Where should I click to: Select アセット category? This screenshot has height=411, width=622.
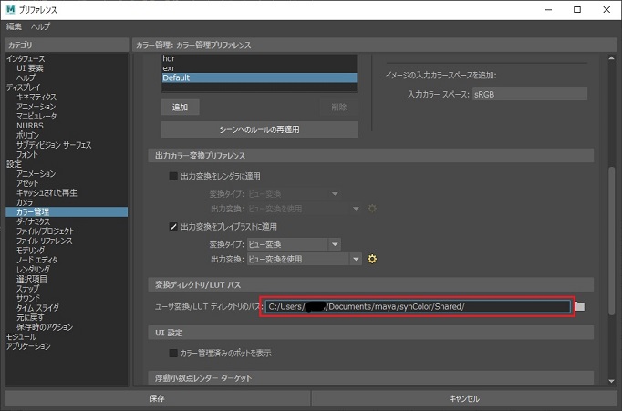[x=27, y=183]
